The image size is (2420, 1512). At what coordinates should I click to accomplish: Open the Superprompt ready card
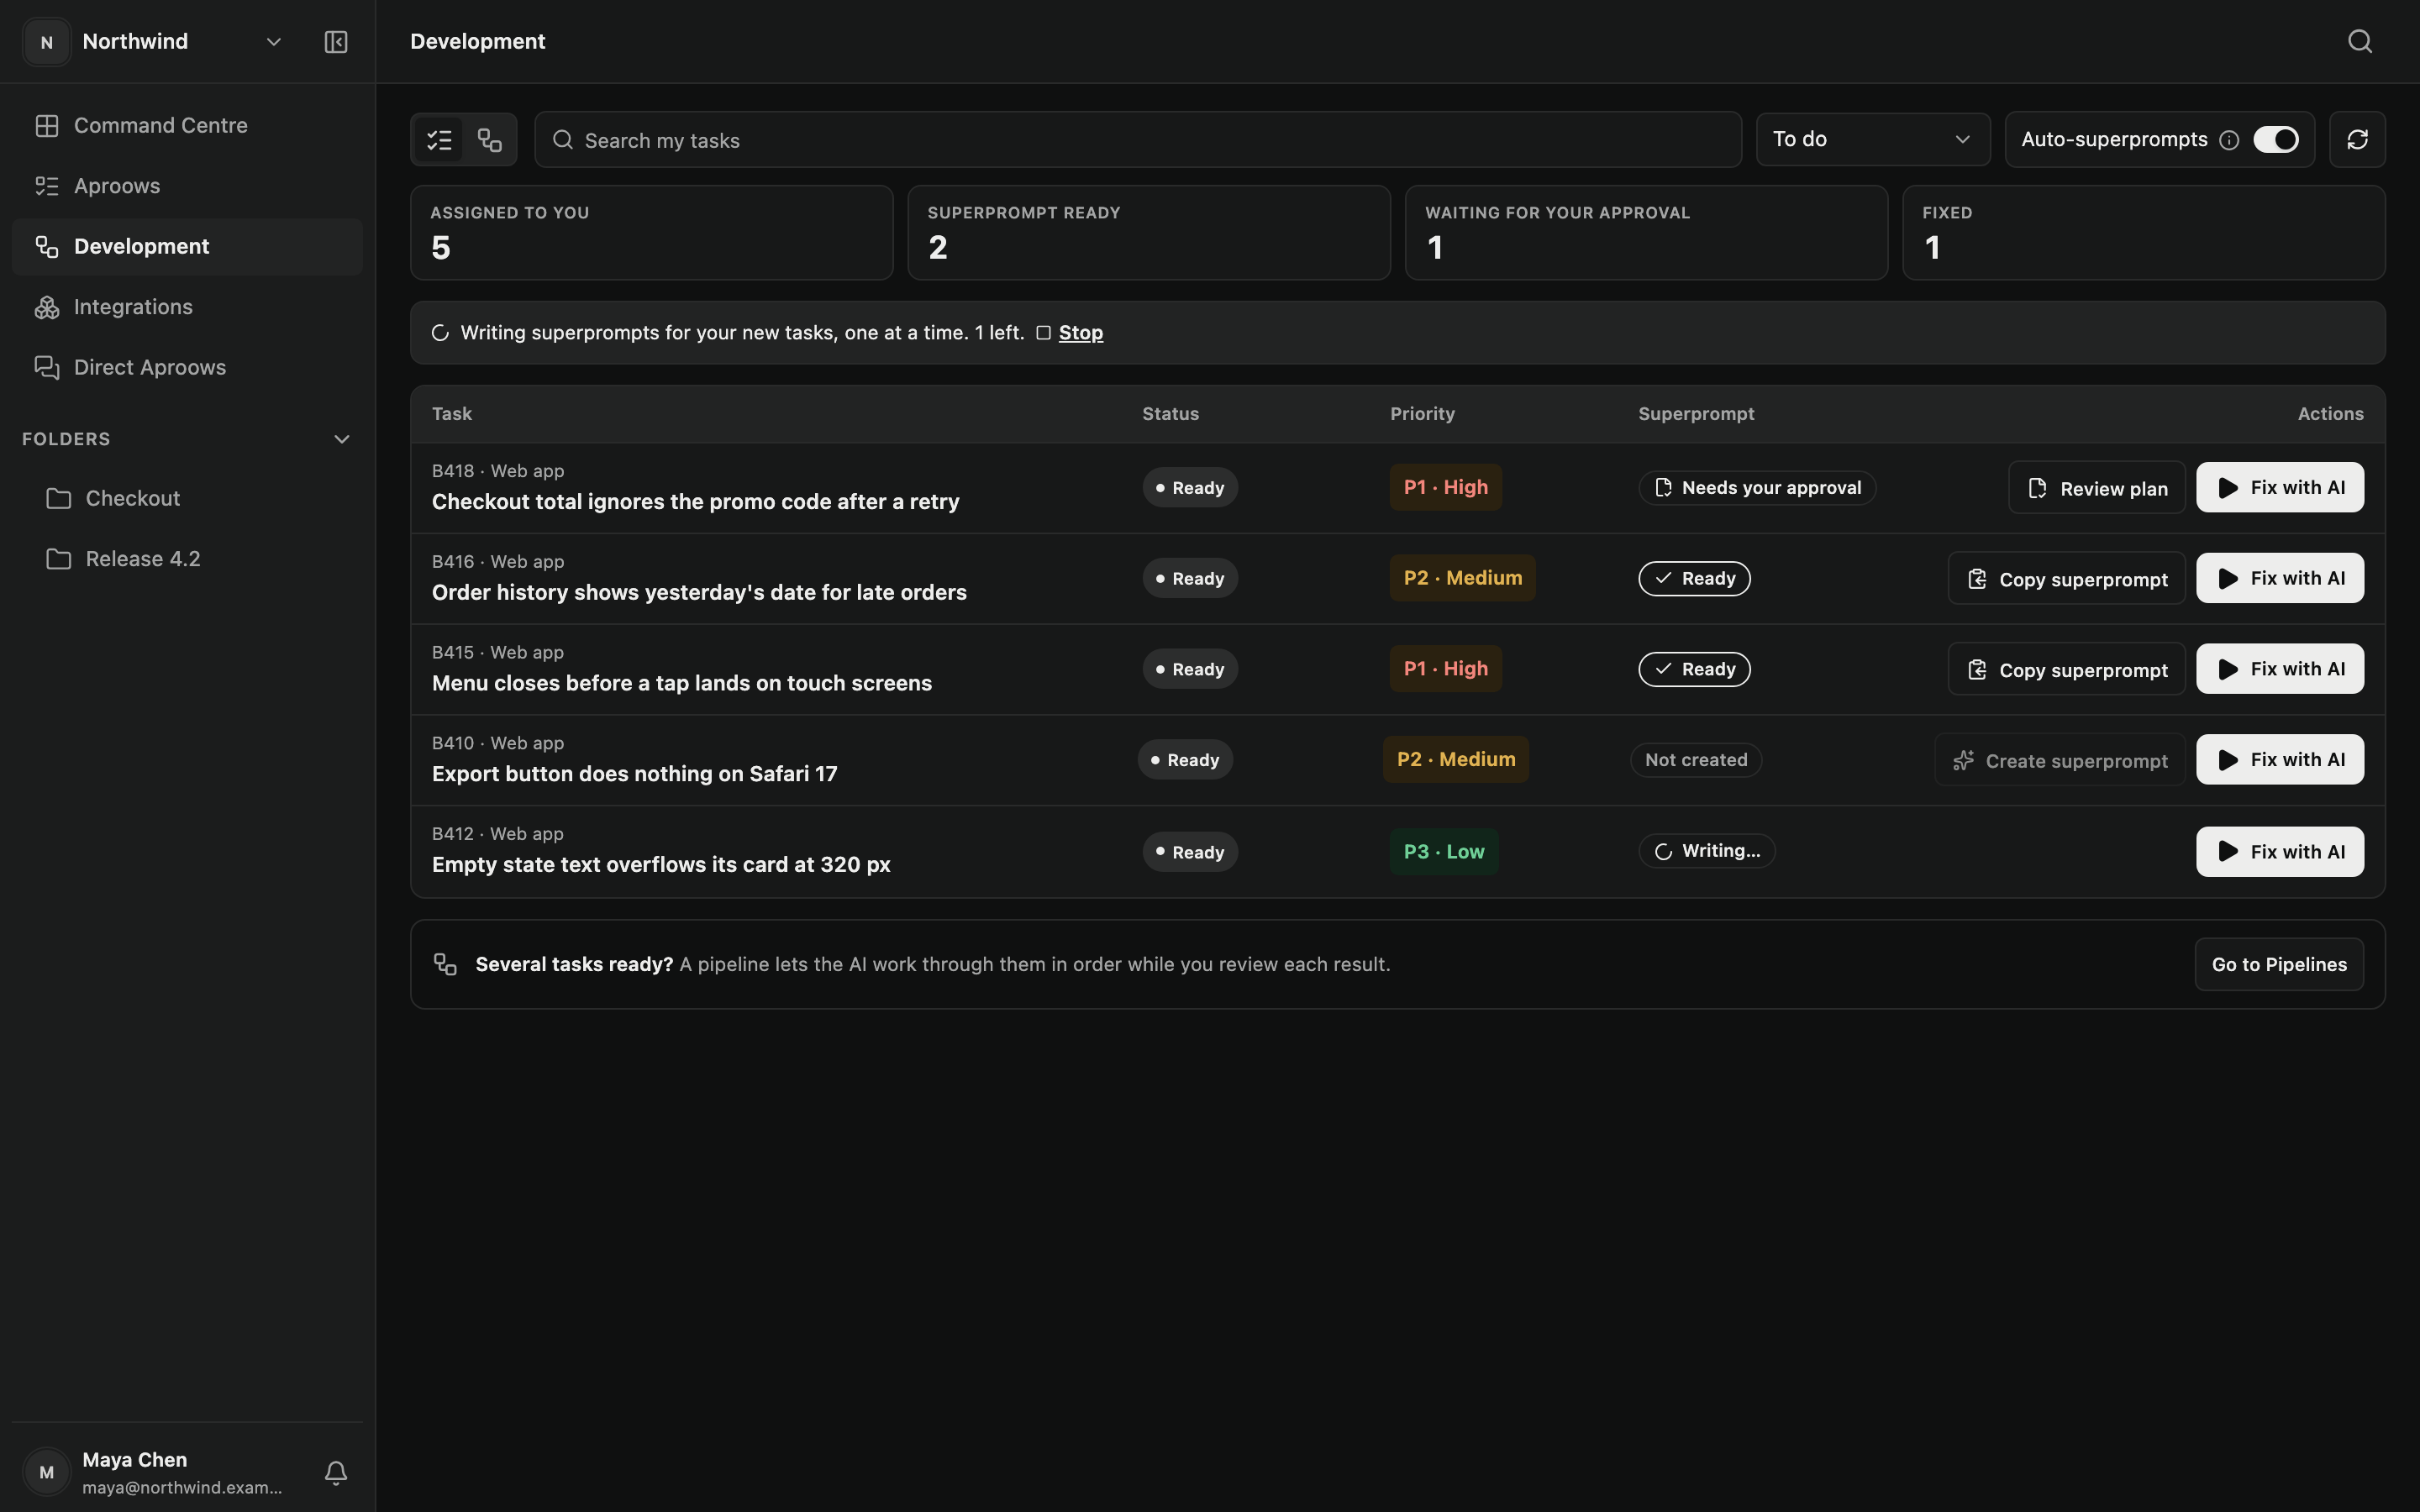point(1149,233)
